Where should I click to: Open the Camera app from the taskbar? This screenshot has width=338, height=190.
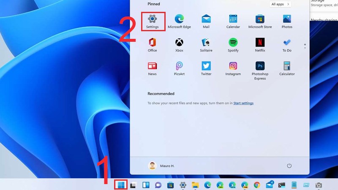click(x=319, y=185)
